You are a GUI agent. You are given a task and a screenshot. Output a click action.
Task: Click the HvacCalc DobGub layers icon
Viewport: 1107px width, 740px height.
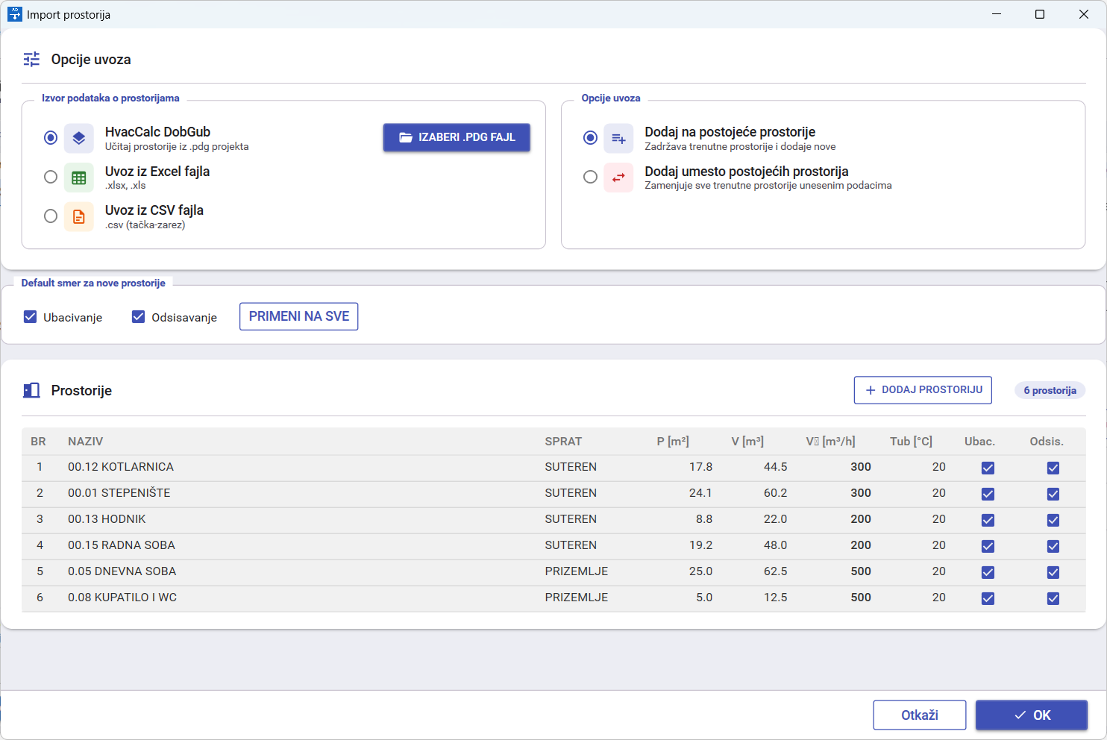tap(79, 138)
